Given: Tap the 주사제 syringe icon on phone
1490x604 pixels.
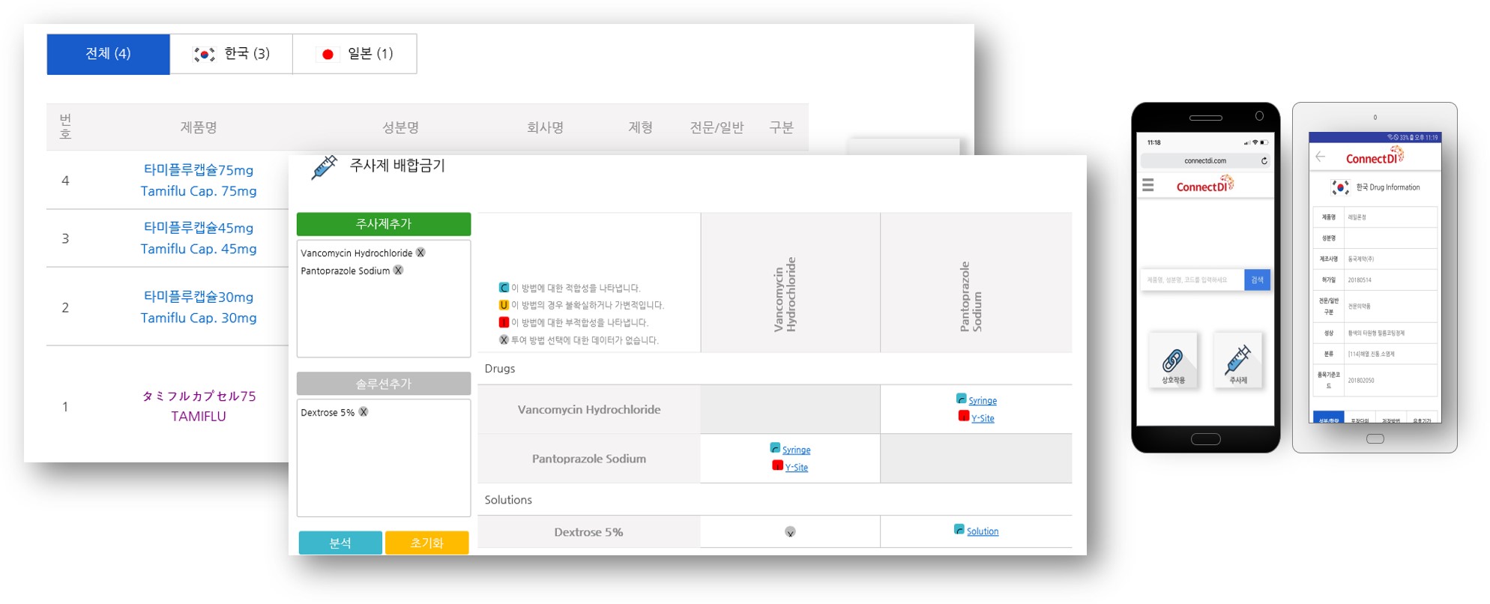Looking at the screenshot, I should pyautogui.click(x=1237, y=361).
